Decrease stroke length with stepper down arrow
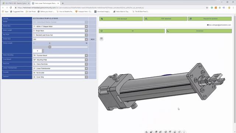The height and width of the screenshot is (133, 236). 43,52
